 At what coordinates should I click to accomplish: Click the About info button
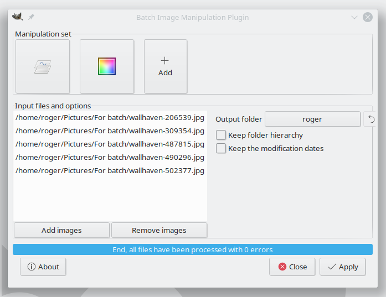(x=43, y=267)
